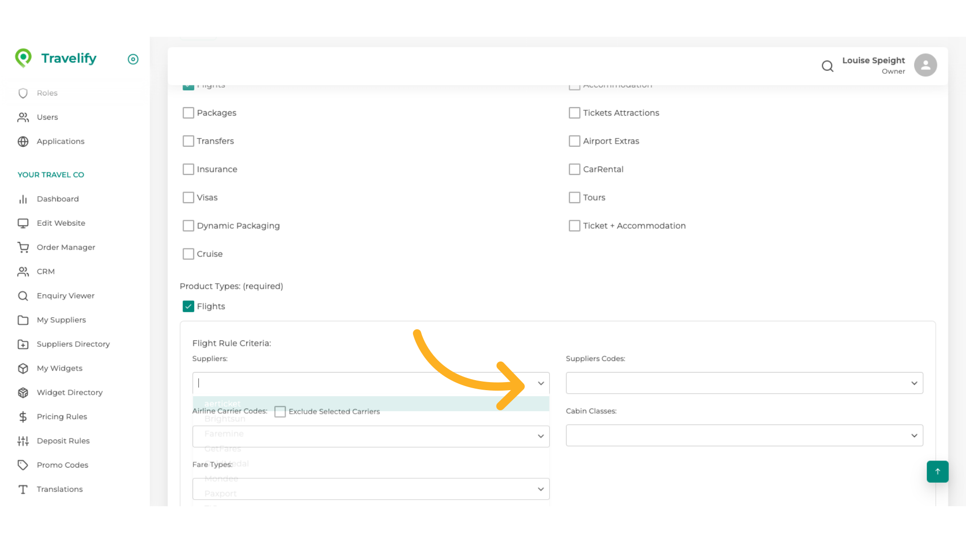Expand the Fare Types dropdown
Screen dimensions: 966x543
click(x=541, y=489)
